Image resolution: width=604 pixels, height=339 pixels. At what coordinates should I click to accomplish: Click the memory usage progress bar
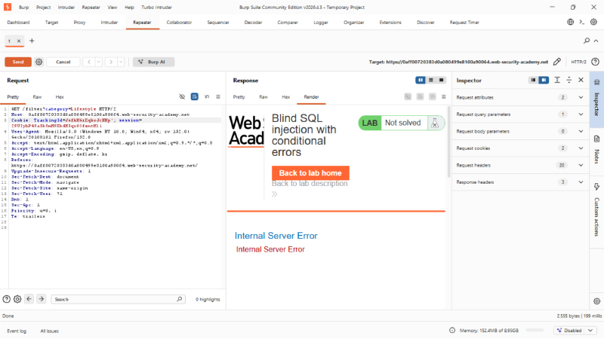coord(535,330)
